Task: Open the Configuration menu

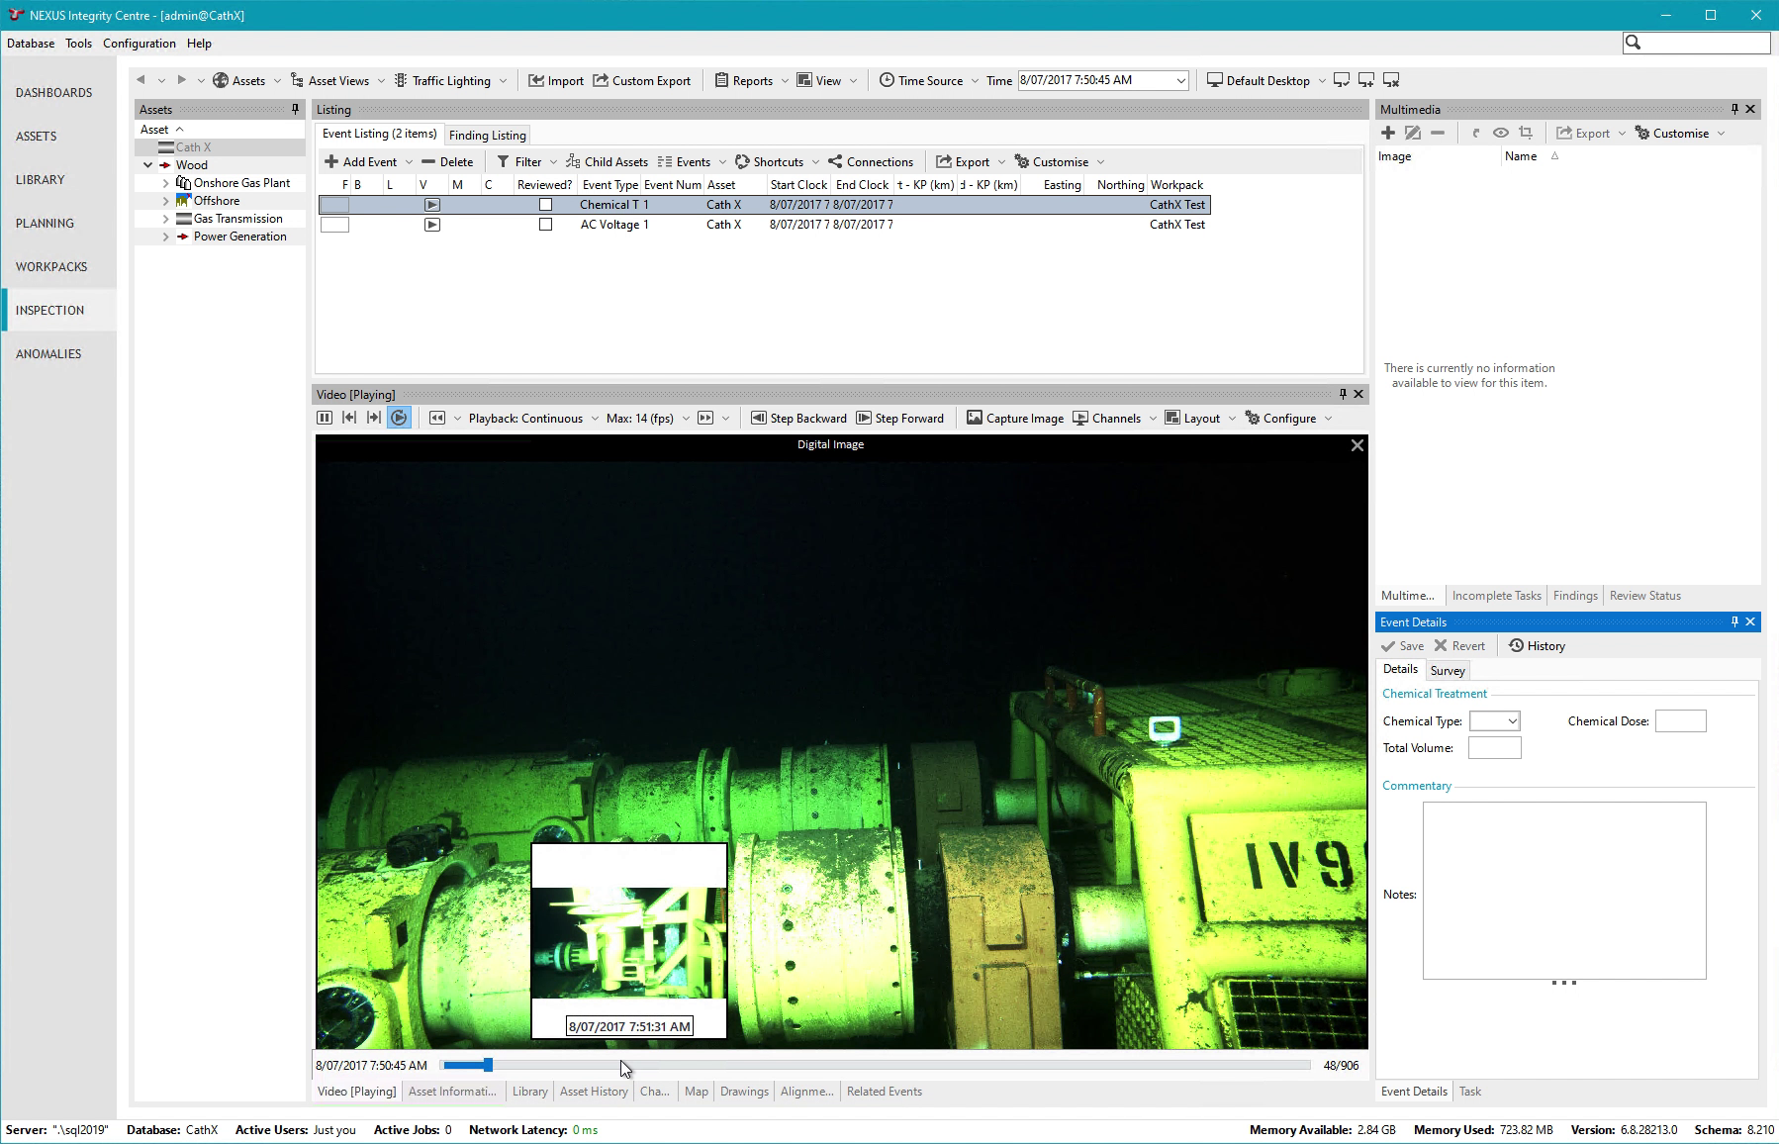Action: 139,44
